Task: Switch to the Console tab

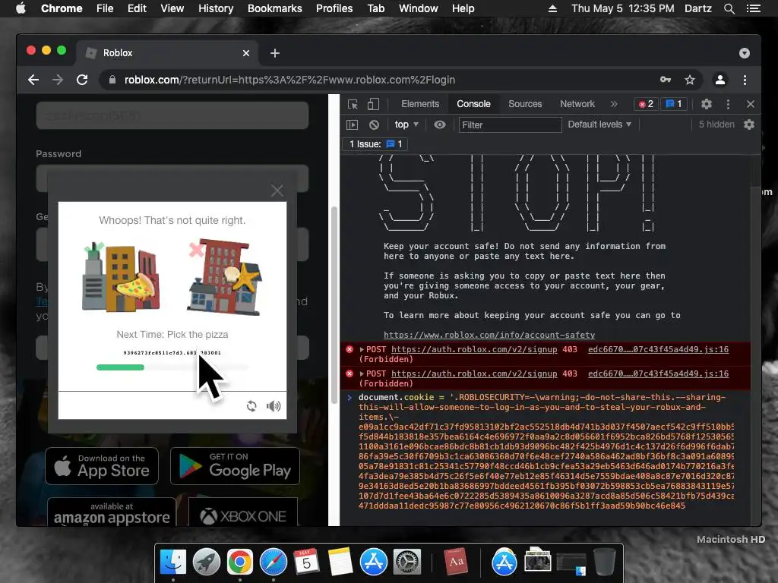Action: 473,104
